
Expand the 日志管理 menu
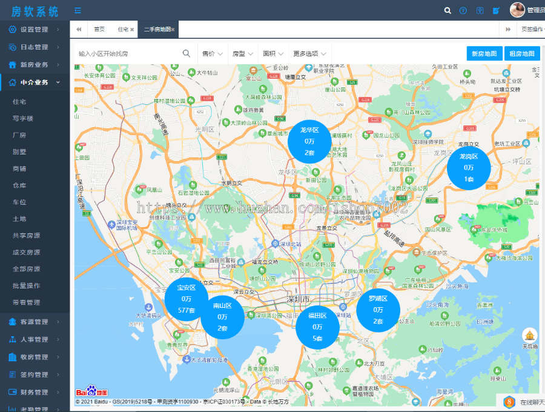(35, 47)
